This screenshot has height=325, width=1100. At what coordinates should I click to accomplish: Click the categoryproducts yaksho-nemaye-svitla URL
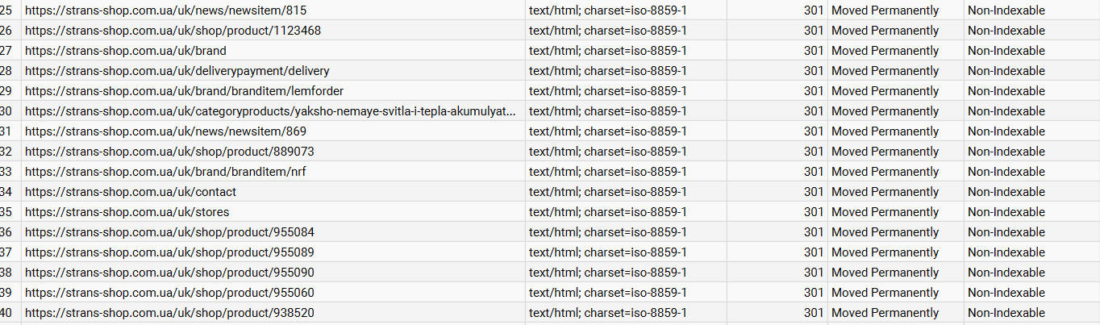click(x=270, y=111)
